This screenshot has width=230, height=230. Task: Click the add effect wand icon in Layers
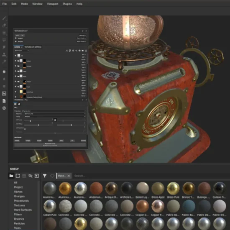(x=66, y=51)
